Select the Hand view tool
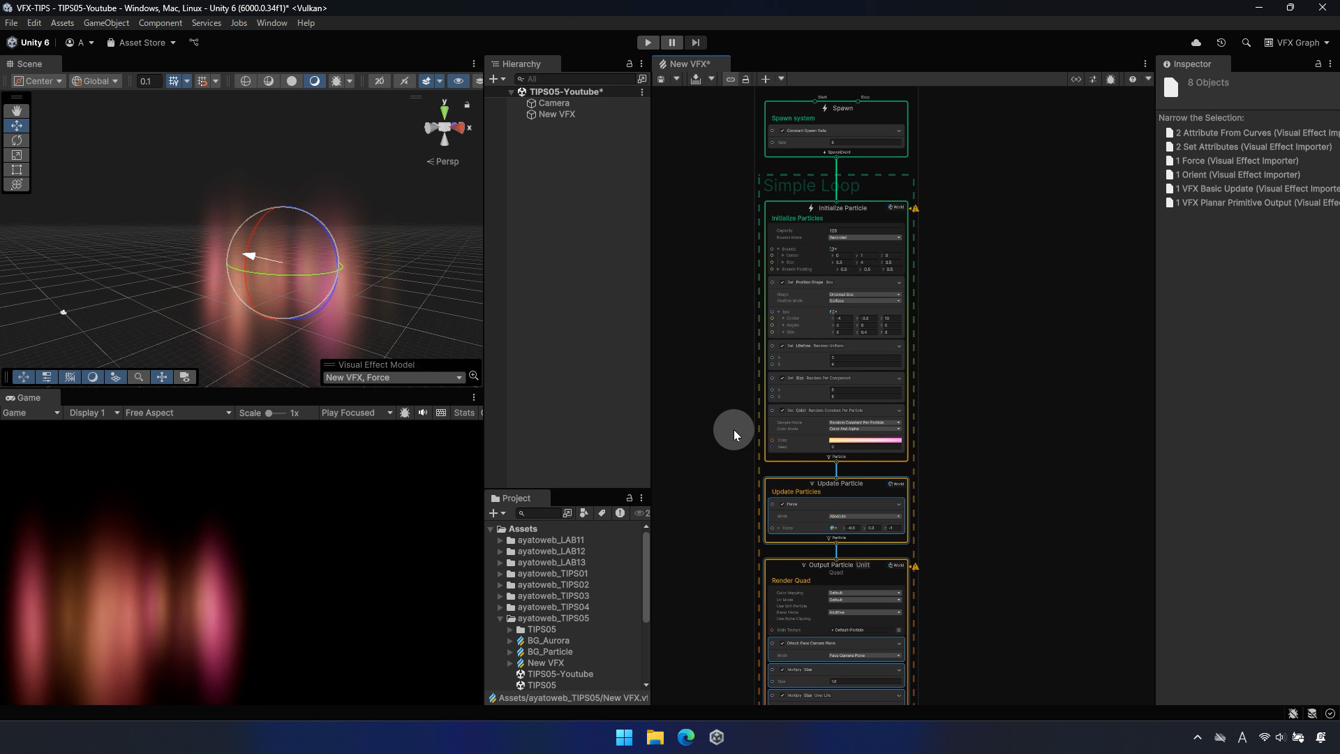 (x=17, y=111)
